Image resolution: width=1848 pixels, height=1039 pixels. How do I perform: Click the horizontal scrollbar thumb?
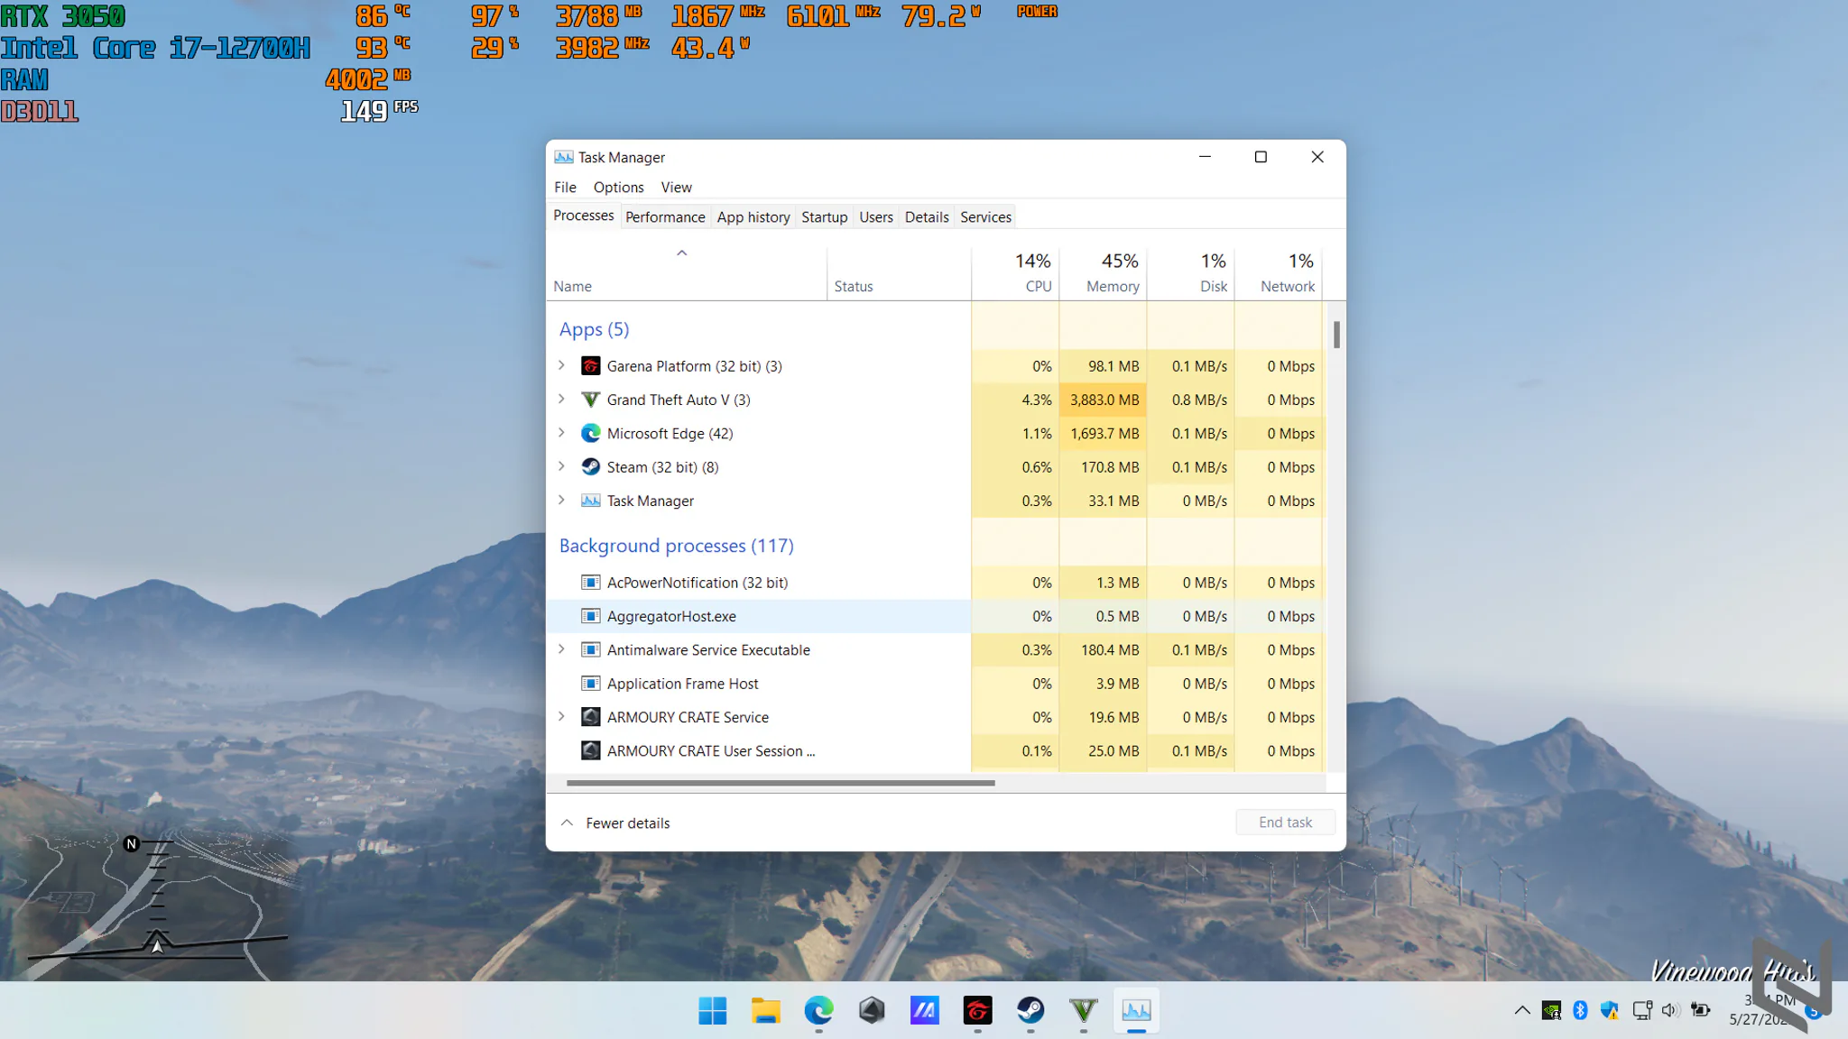781,783
